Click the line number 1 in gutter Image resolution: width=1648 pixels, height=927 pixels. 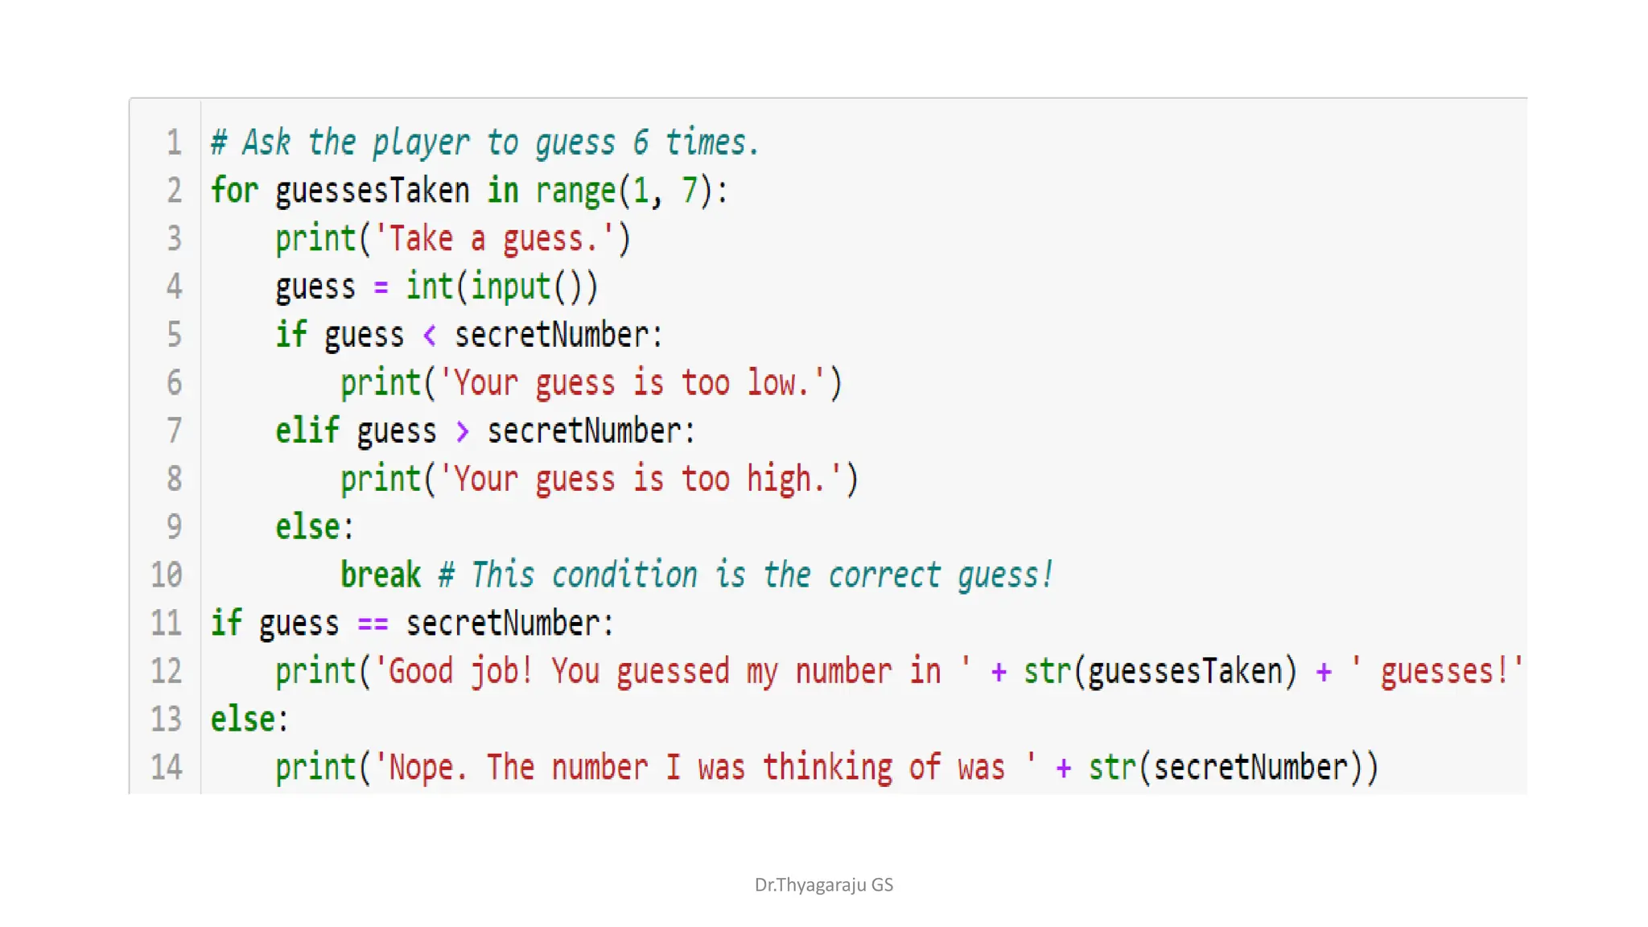pos(175,143)
